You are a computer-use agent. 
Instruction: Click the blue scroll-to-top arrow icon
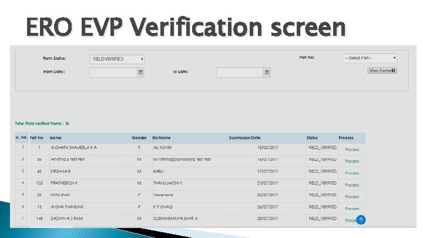tap(361, 220)
